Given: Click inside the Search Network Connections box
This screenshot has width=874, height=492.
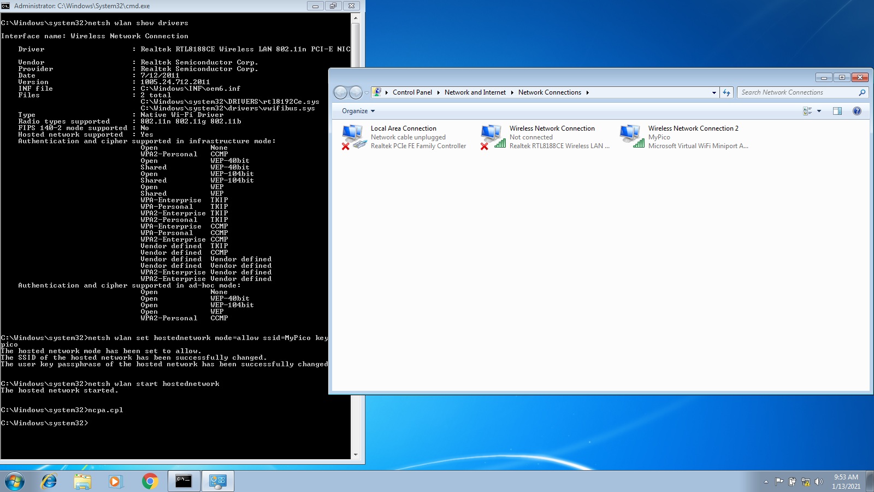Looking at the screenshot, I should (792, 92).
